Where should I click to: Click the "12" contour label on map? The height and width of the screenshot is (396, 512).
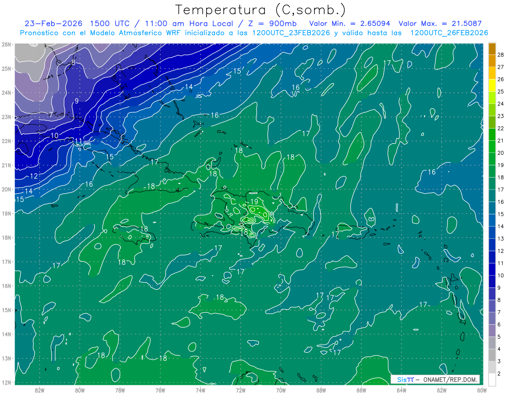34,176
